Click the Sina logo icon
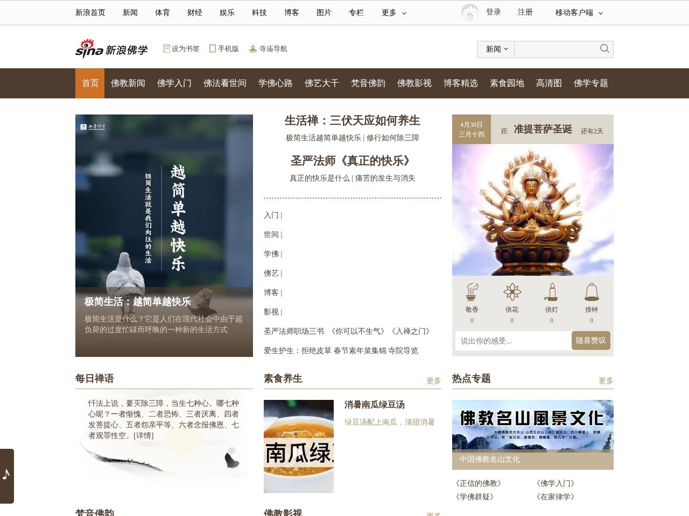The width and height of the screenshot is (689, 516). pos(89,48)
